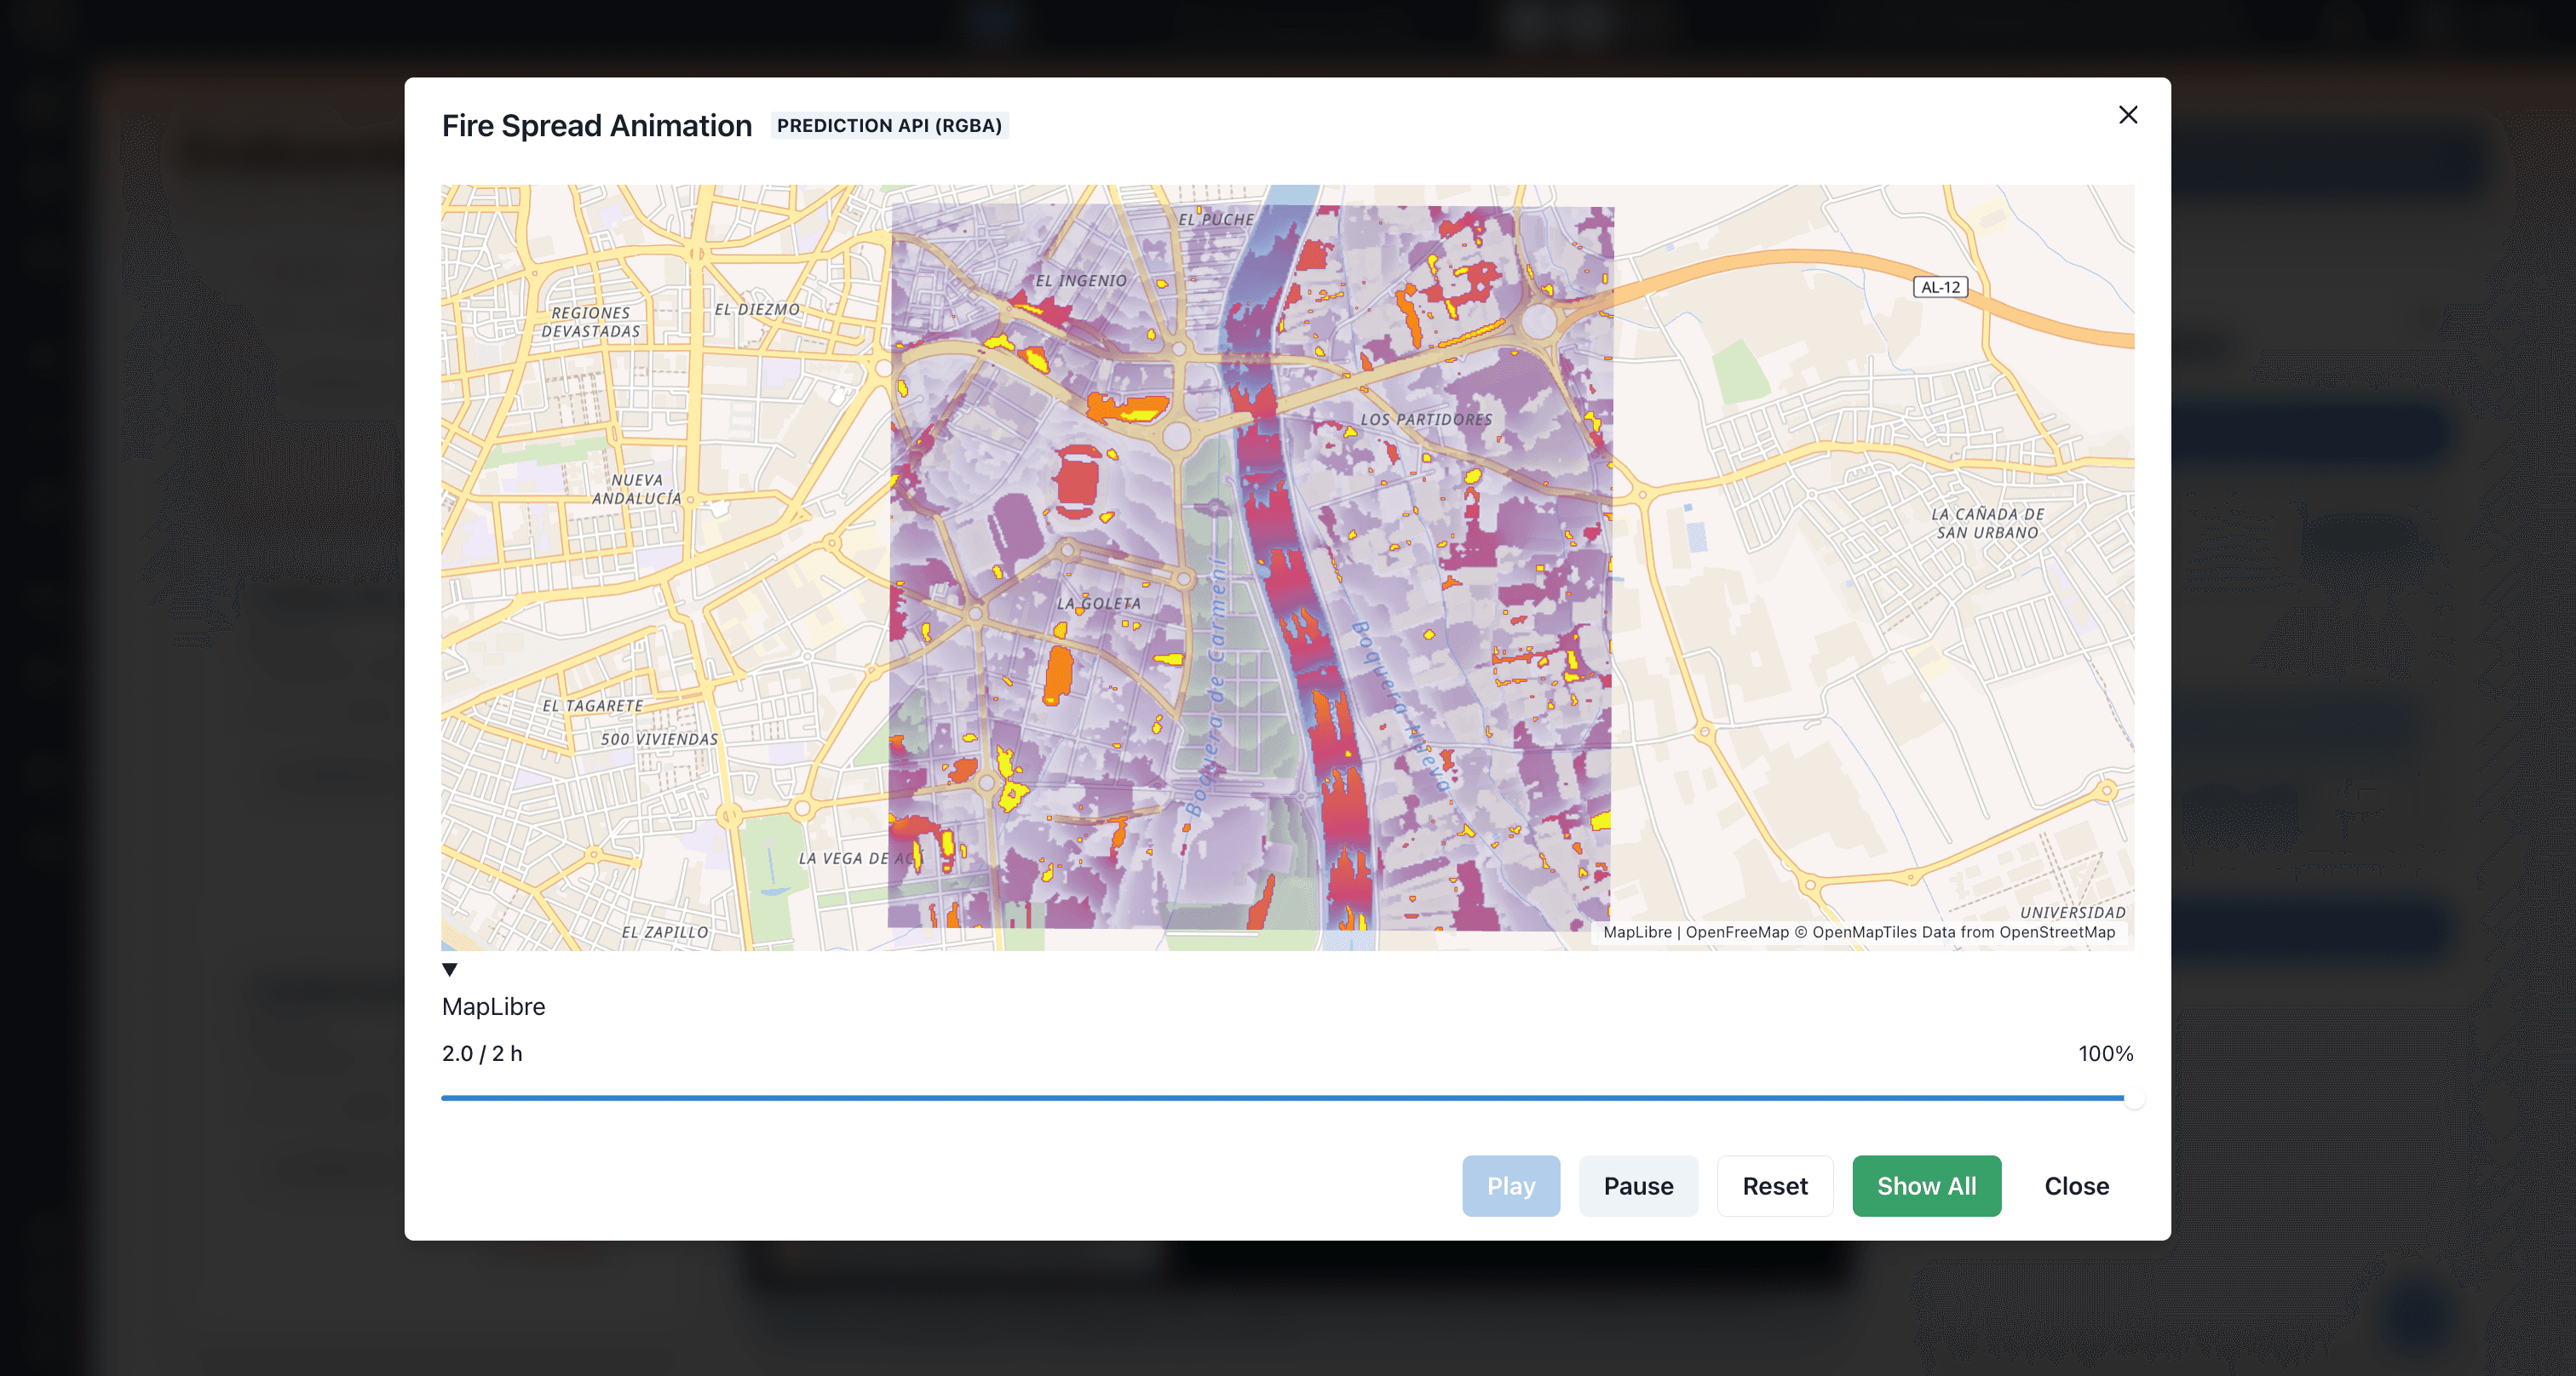Click the EL PUCHE map label
Viewport: 2576px width, 1376px height.
pos(1215,219)
